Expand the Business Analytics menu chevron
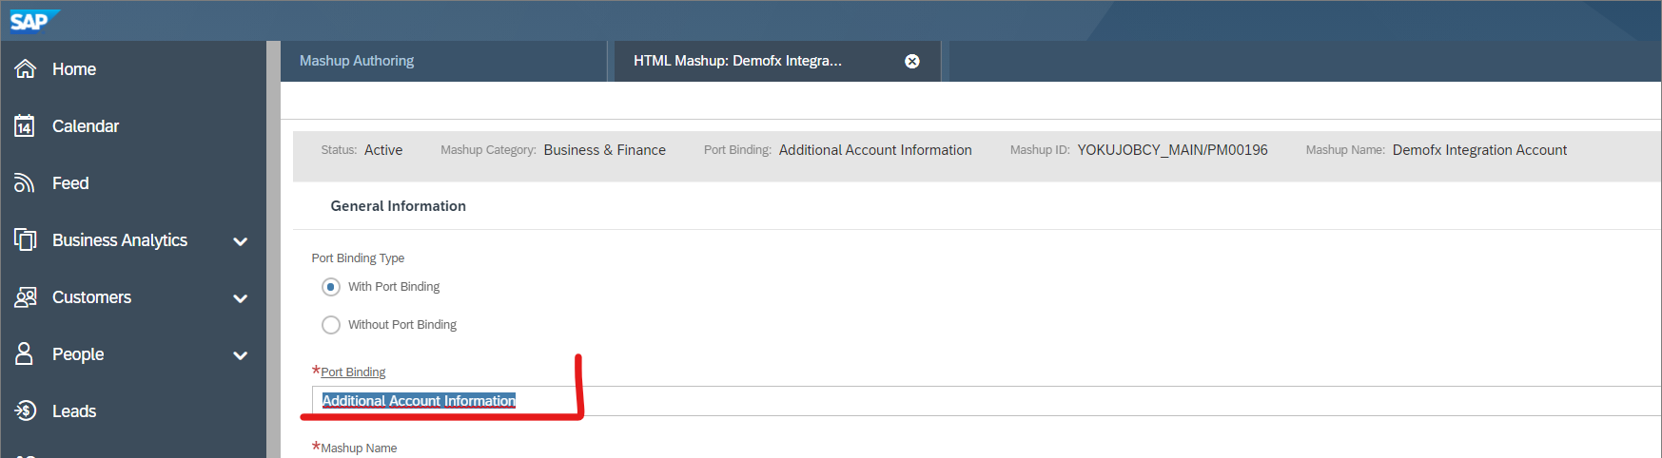1662x458 pixels. pyautogui.click(x=241, y=241)
